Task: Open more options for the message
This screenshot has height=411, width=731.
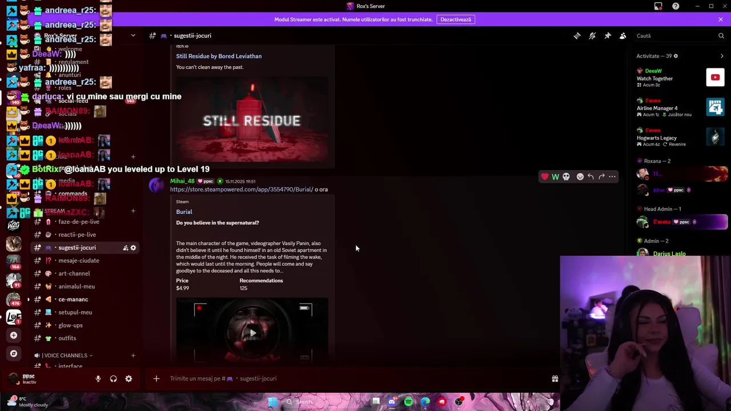Action: click(x=612, y=176)
